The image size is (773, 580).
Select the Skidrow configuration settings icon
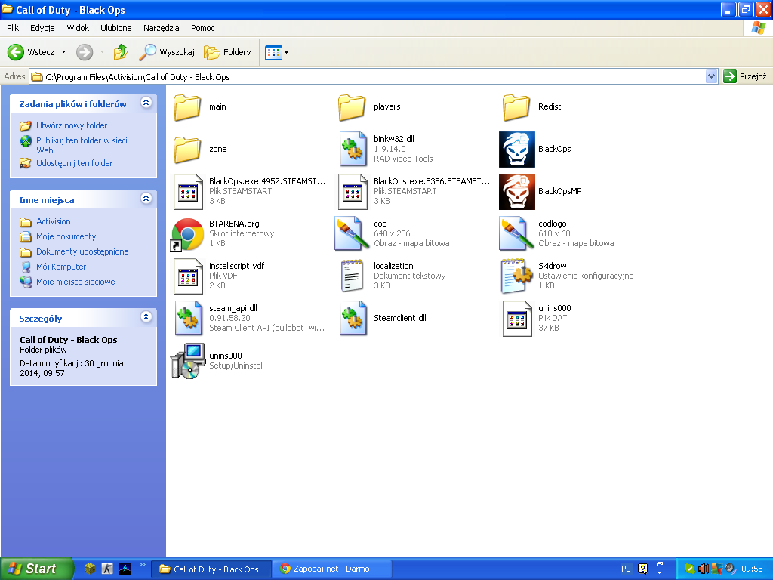pos(516,276)
